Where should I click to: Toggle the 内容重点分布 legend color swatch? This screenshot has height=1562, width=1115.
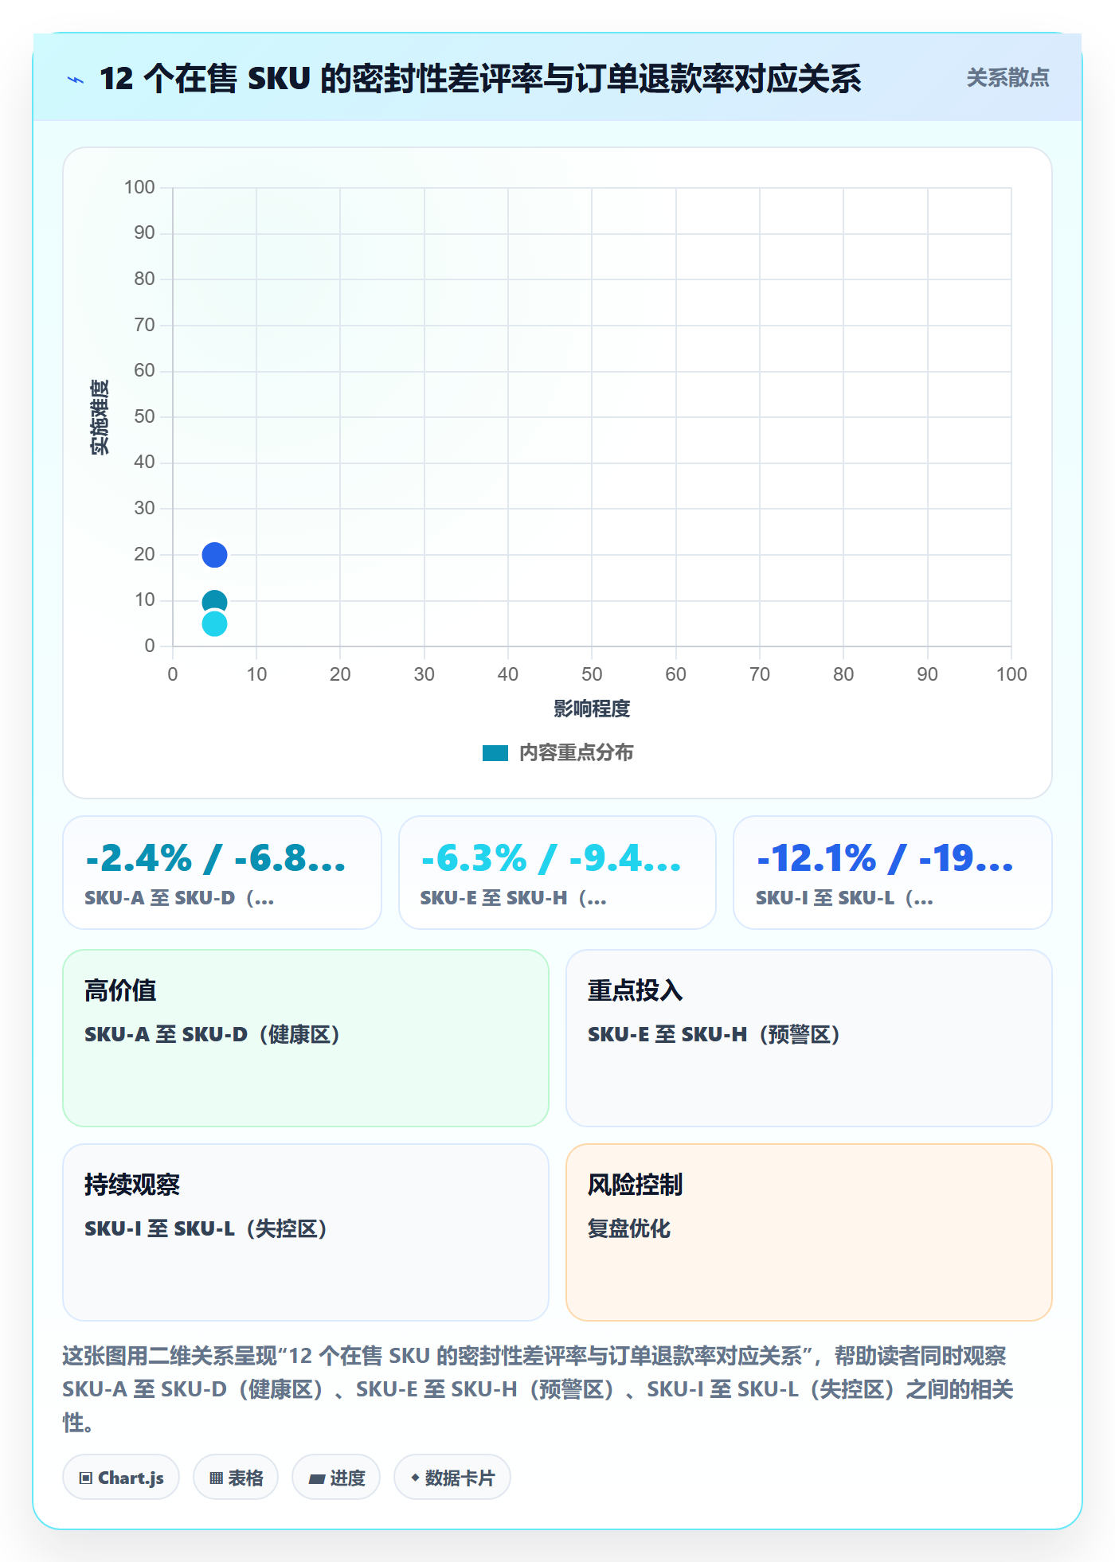pyautogui.click(x=495, y=753)
